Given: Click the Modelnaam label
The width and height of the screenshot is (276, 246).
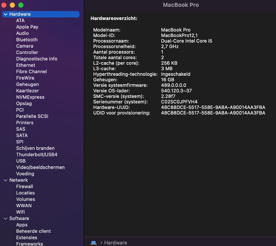Looking at the screenshot, I should (107, 30).
